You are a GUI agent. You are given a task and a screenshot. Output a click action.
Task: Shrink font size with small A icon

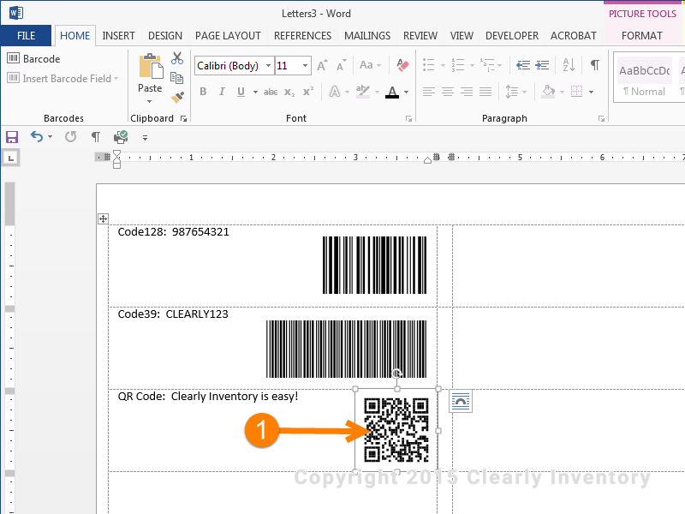coord(341,66)
